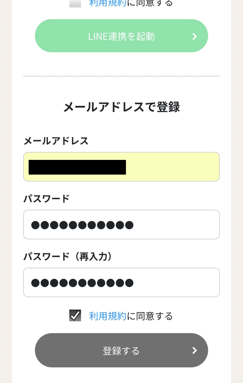The image size is (243, 383).
Task: Click the パスワード label text
Action: (46, 199)
